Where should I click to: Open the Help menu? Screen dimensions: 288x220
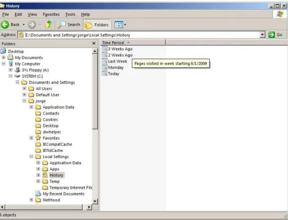85,14
